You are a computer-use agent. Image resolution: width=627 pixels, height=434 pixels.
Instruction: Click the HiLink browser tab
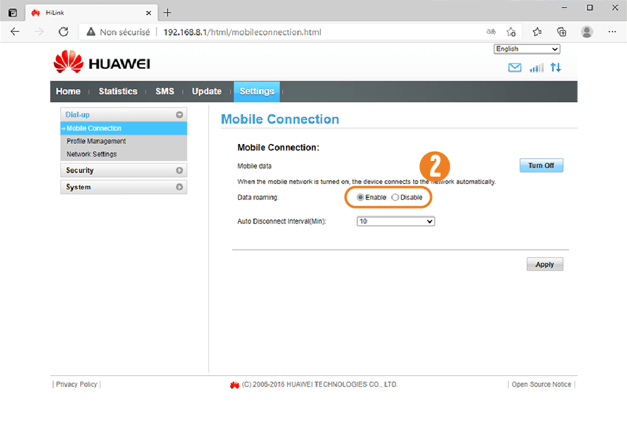[x=92, y=13]
